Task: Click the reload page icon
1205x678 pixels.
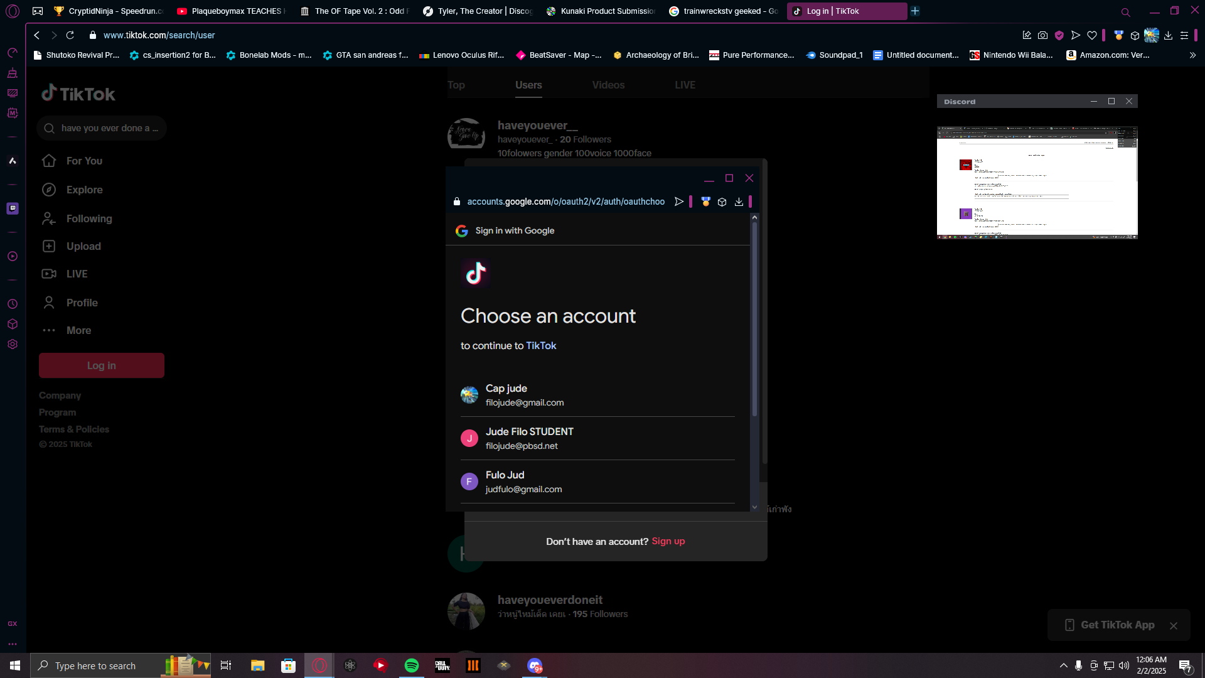Action: point(70,35)
